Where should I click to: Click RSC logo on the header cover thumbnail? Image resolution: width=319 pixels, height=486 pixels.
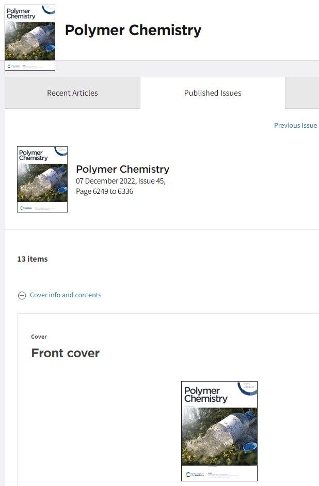(13, 66)
